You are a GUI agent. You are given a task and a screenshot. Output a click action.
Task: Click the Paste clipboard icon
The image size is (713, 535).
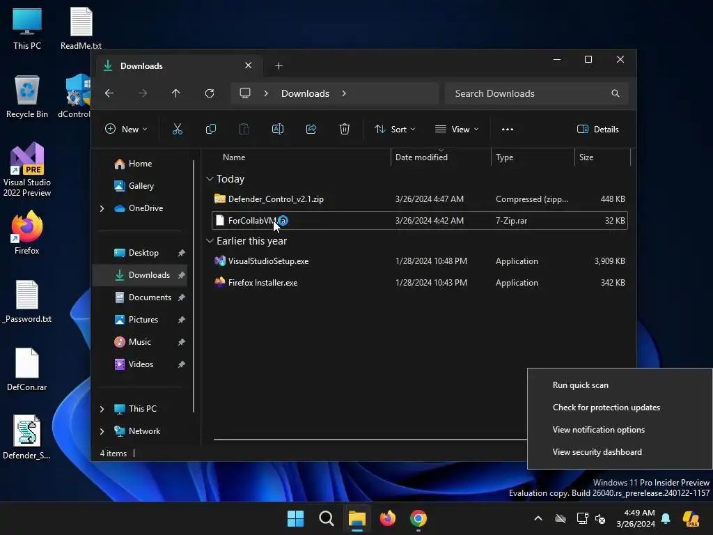(244, 129)
